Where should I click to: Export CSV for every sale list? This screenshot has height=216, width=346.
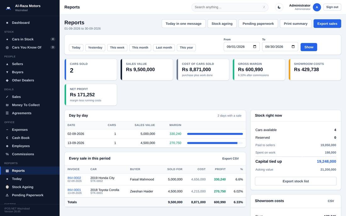[230, 159]
